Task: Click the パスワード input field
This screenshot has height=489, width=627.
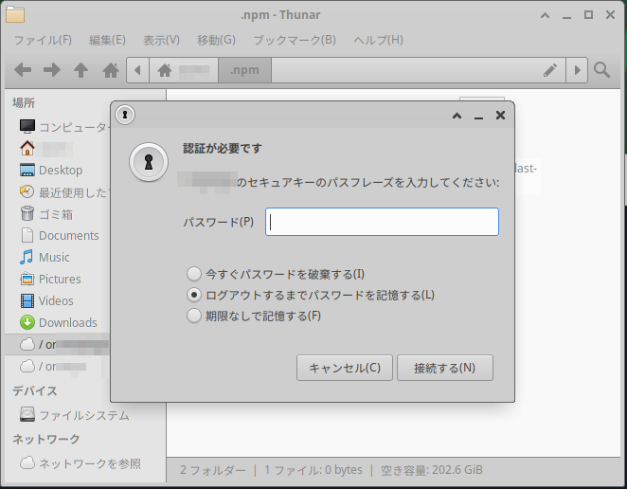Action: (x=382, y=222)
